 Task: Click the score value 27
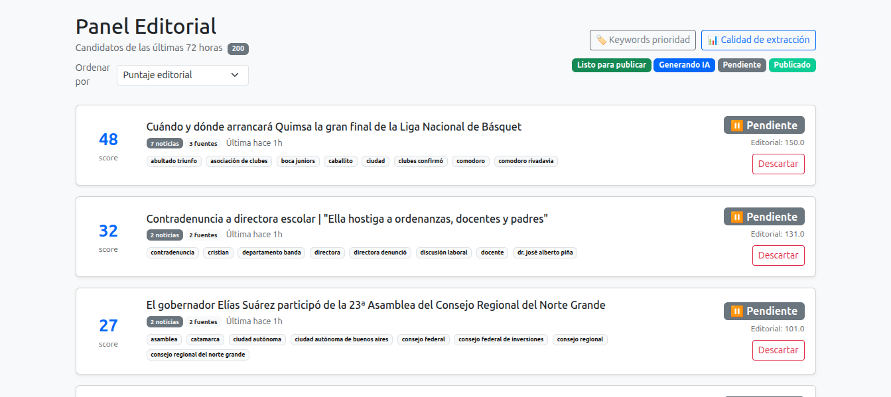point(108,326)
